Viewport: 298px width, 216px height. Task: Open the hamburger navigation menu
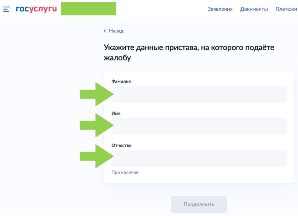6,9
